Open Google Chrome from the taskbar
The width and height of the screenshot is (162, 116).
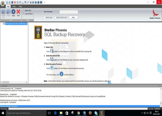click(x=79, y=113)
